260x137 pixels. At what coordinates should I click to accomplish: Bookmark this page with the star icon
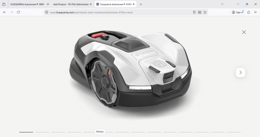pyautogui.click(x=205, y=12)
